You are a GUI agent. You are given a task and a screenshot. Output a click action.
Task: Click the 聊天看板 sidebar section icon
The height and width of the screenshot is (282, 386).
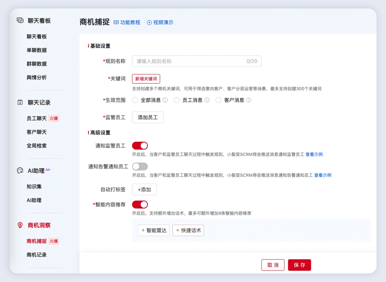(x=20, y=21)
